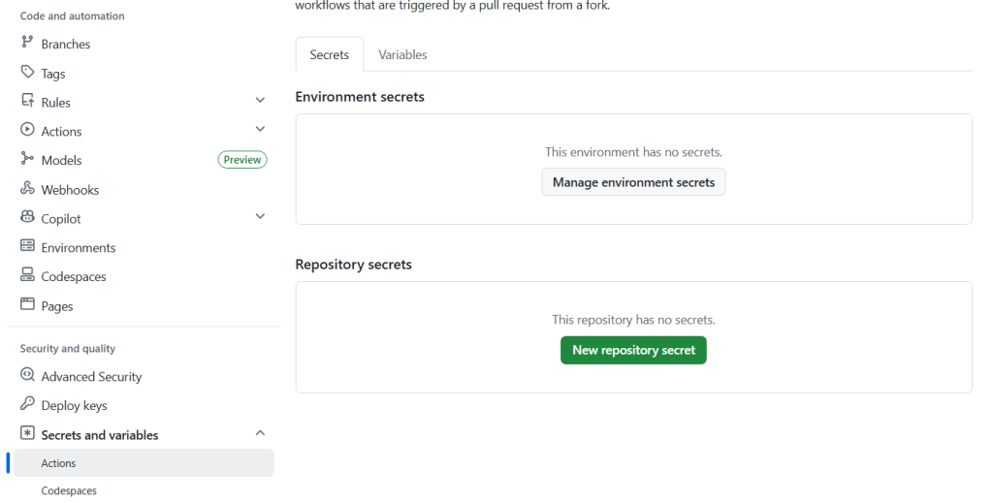Click the Webhooks icon in sidebar

click(x=27, y=189)
